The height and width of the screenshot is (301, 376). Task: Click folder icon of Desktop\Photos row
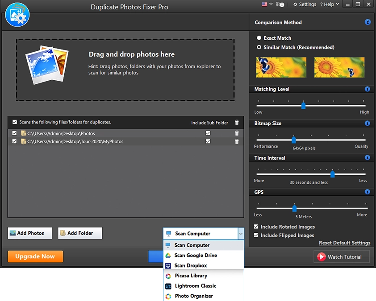[24, 133]
